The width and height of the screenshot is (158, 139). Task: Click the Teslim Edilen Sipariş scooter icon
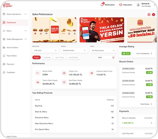pos(38,82)
